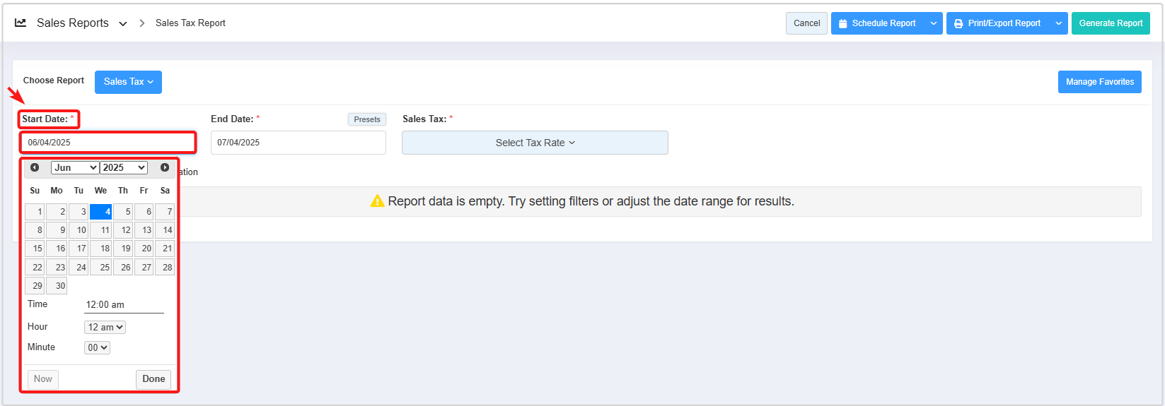Image resolution: width=1165 pixels, height=406 pixels.
Task: Click printer icon on Print/Export Report button
Action: (958, 23)
